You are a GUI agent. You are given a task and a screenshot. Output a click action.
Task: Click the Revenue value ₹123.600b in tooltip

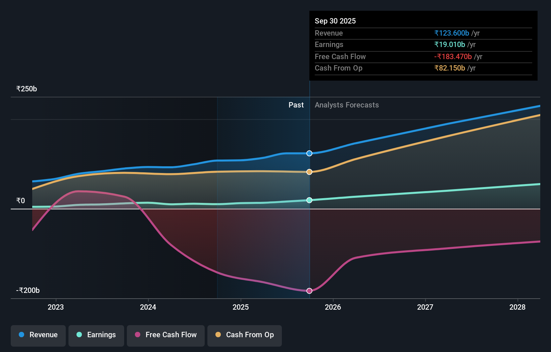[451, 33]
